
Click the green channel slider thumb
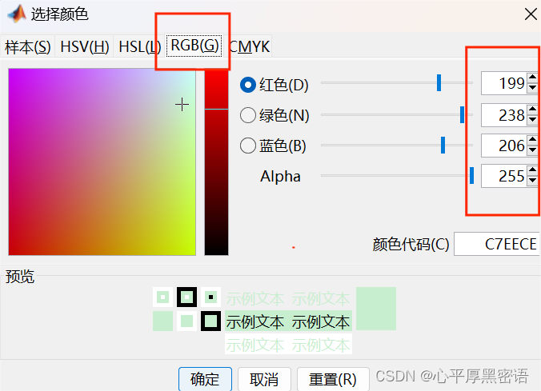pos(462,115)
